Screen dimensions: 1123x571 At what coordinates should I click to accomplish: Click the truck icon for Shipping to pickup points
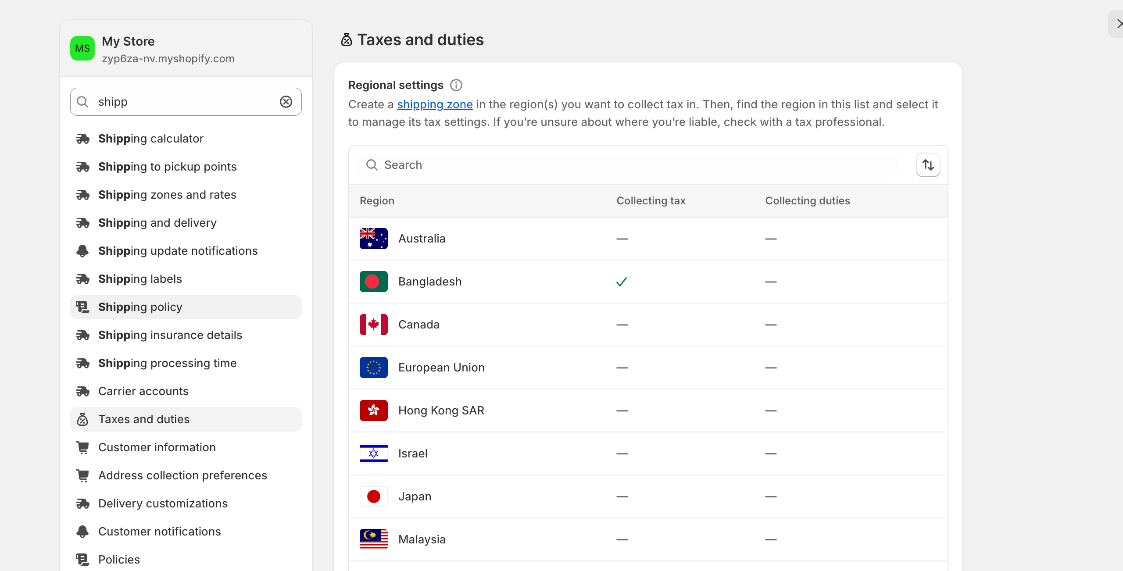click(x=82, y=167)
